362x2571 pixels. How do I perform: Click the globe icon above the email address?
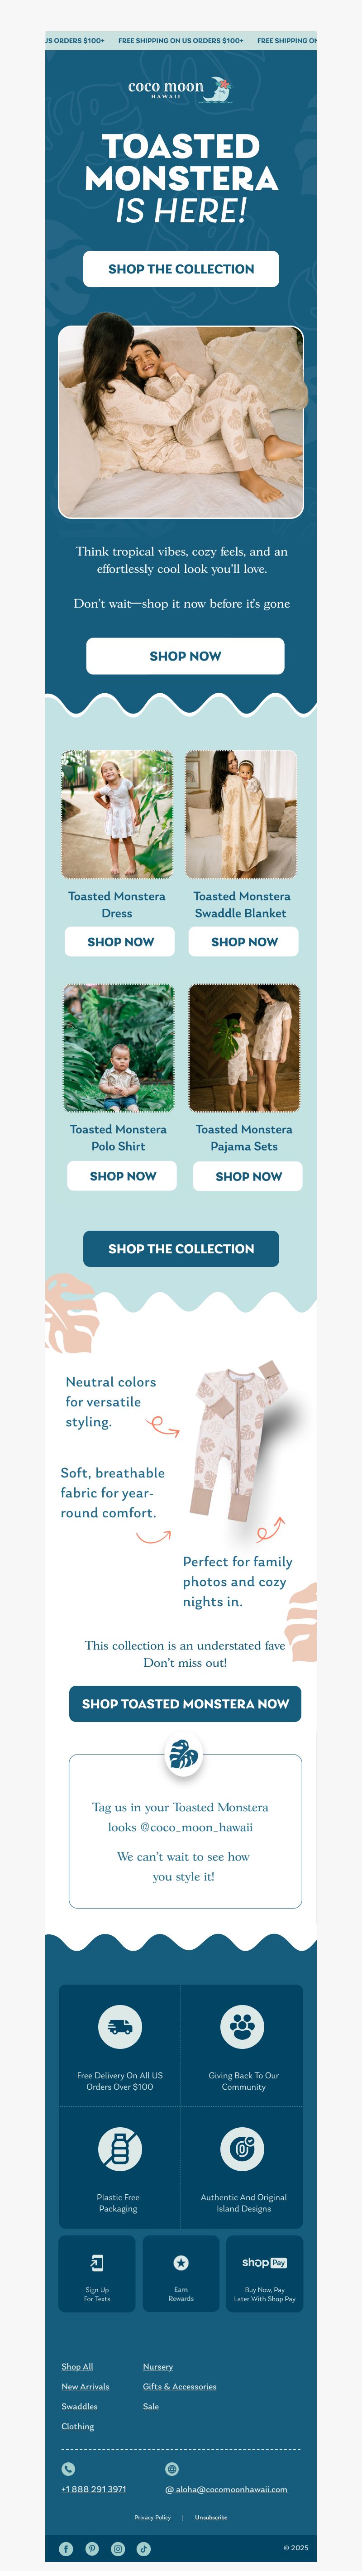[x=171, y=2469]
